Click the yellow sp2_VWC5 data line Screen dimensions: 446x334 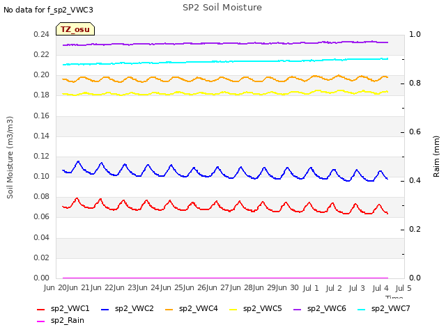tap(224, 93)
